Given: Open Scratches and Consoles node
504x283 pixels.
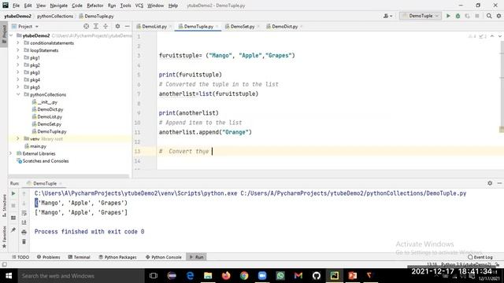Looking at the screenshot, I should click(x=46, y=160).
